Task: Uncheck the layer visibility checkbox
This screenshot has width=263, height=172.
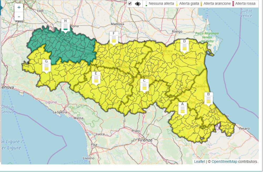Action: click(x=130, y=3)
